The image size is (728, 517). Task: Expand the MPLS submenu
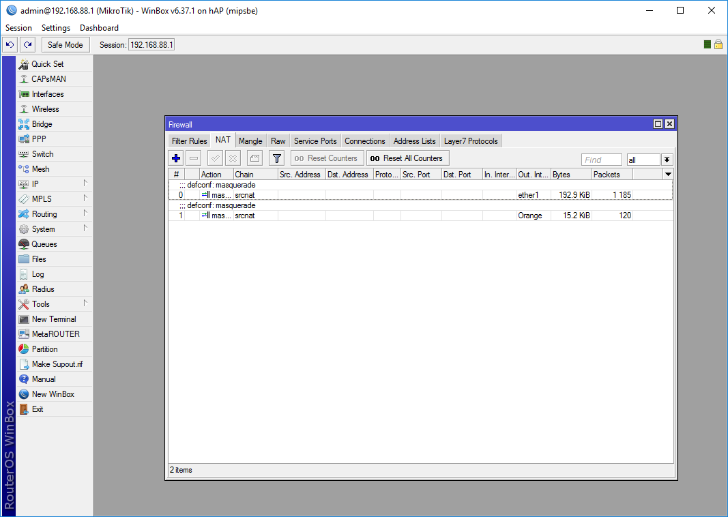[85, 198]
